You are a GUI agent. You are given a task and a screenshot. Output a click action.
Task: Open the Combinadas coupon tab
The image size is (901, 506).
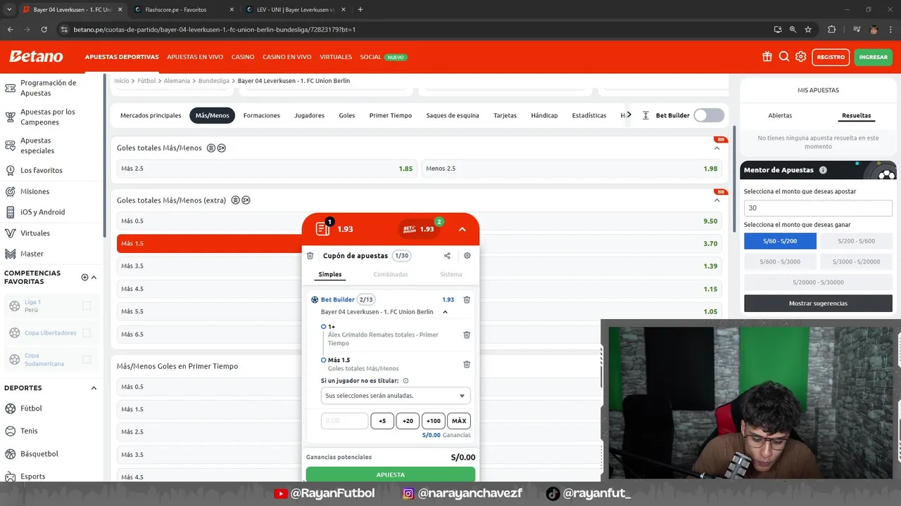tap(391, 274)
